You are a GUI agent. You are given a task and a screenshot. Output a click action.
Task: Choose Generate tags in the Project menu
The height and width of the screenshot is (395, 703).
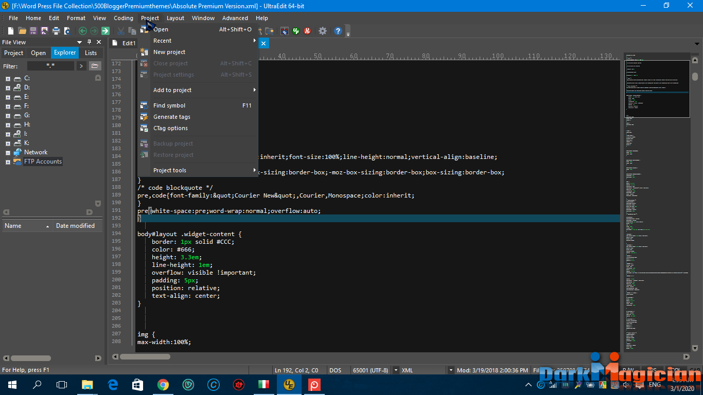[x=198, y=117]
